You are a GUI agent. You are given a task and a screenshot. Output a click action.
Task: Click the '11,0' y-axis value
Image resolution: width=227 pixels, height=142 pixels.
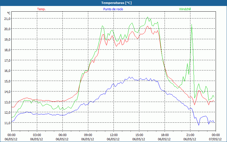tap(8, 123)
